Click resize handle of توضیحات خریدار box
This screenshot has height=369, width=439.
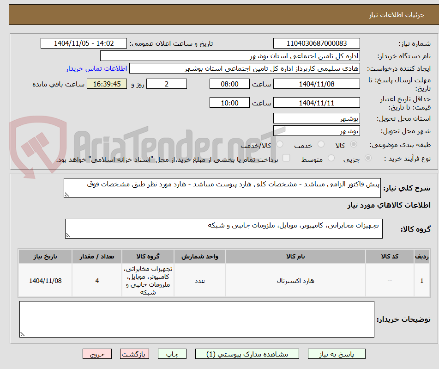tap(22, 334)
